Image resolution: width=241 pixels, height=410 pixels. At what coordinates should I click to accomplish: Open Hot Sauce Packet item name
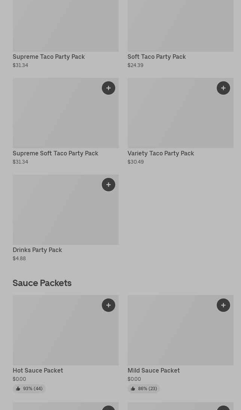click(x=38, y=370)
